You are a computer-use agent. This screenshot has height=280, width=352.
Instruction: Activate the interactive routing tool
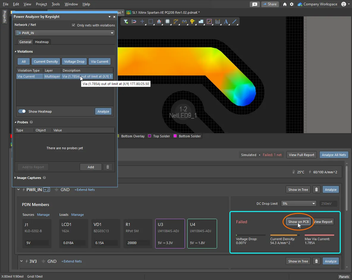pyautogui.click(x=176, y=21)
